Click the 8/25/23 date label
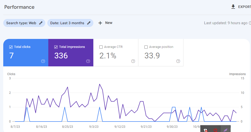251x132 pixels. click(x=68, y=127)
